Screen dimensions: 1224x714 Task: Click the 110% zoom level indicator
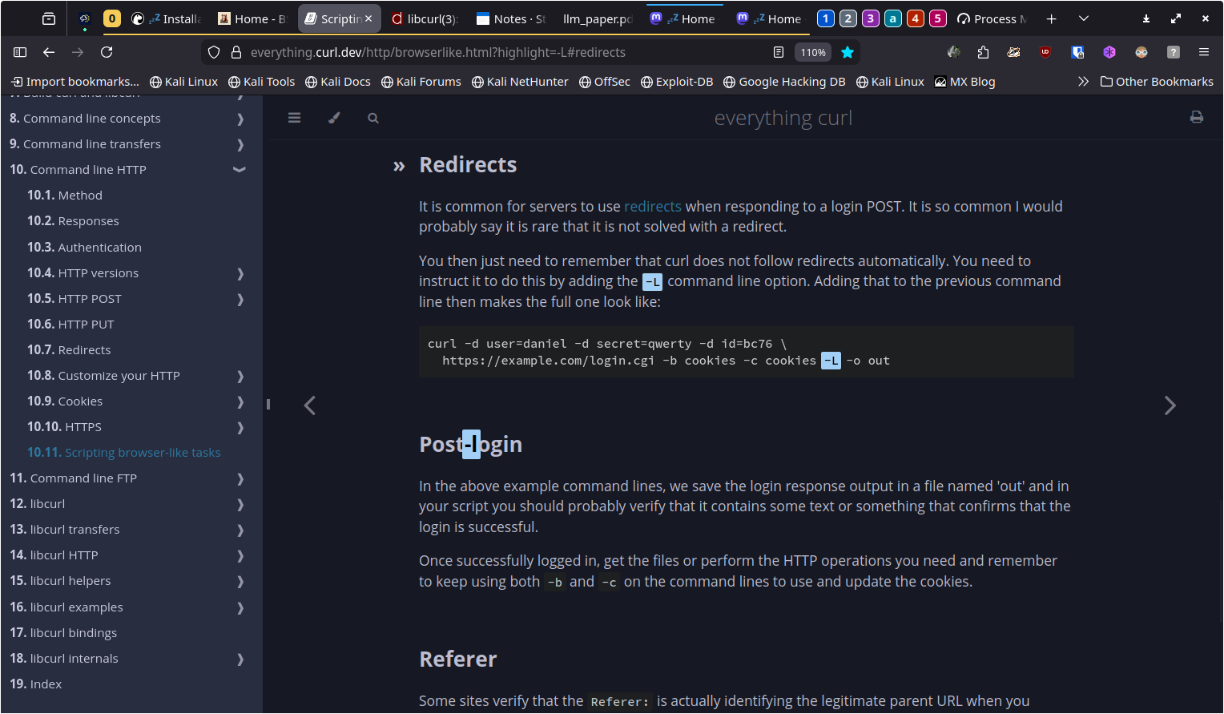(x=813, y=52)
